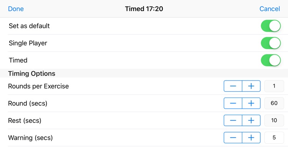Tap Done to save settings
288x162 pixels.
[x=16, y=9]
